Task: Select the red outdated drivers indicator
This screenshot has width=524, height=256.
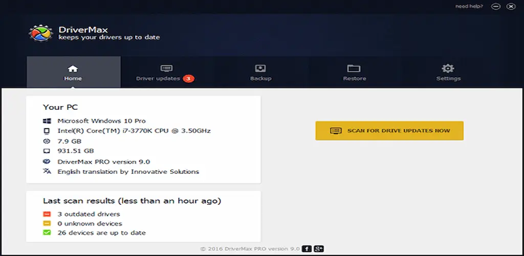Action: click(x=47, y=214)
